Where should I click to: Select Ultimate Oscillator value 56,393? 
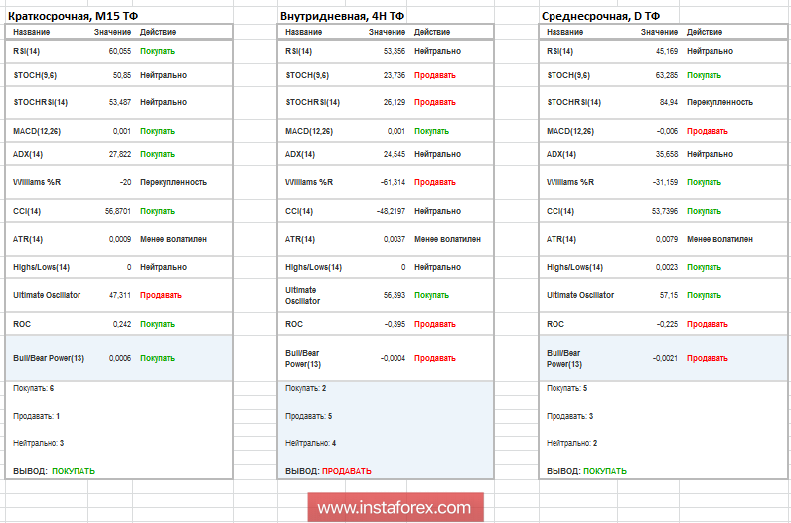click(395, 295)
